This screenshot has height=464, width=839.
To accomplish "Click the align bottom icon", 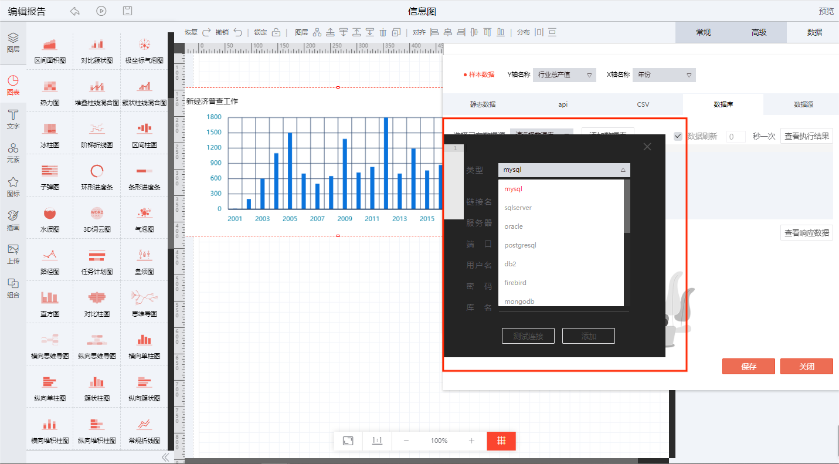I will [501, 32].
